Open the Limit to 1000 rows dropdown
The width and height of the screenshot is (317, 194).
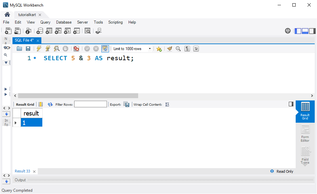point(150,48)
